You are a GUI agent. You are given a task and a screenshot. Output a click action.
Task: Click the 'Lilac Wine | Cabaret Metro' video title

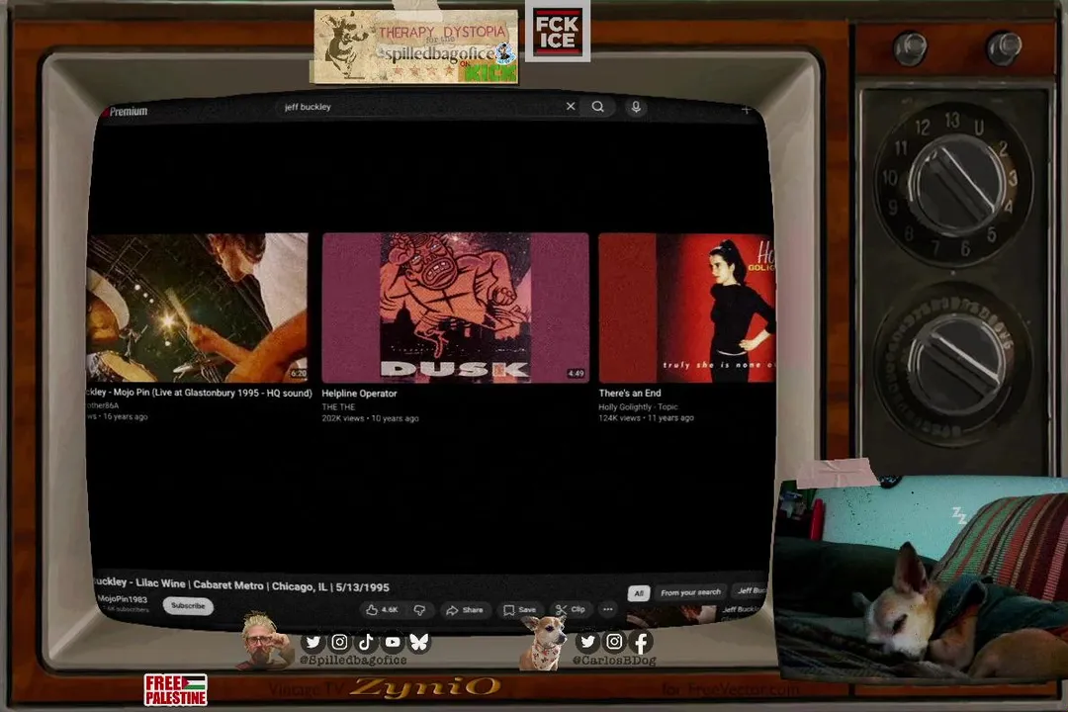(x=241, y=584)
